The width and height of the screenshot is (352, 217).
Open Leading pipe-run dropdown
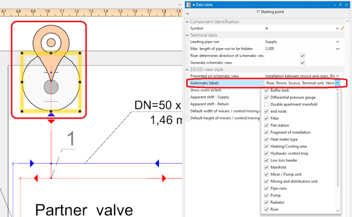[338, 42]
